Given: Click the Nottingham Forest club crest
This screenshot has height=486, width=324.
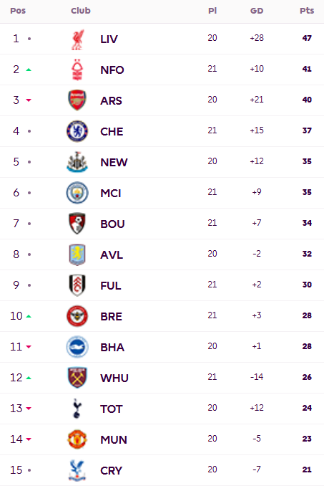Looking at the screenshot, I should click(x=77, y=70).
